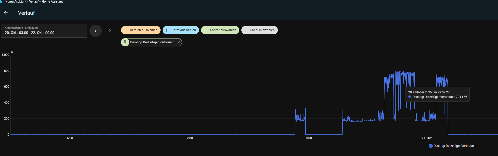Click the Entität auswählen chip
Screen dimensions: 498x156
click(220, 30)
